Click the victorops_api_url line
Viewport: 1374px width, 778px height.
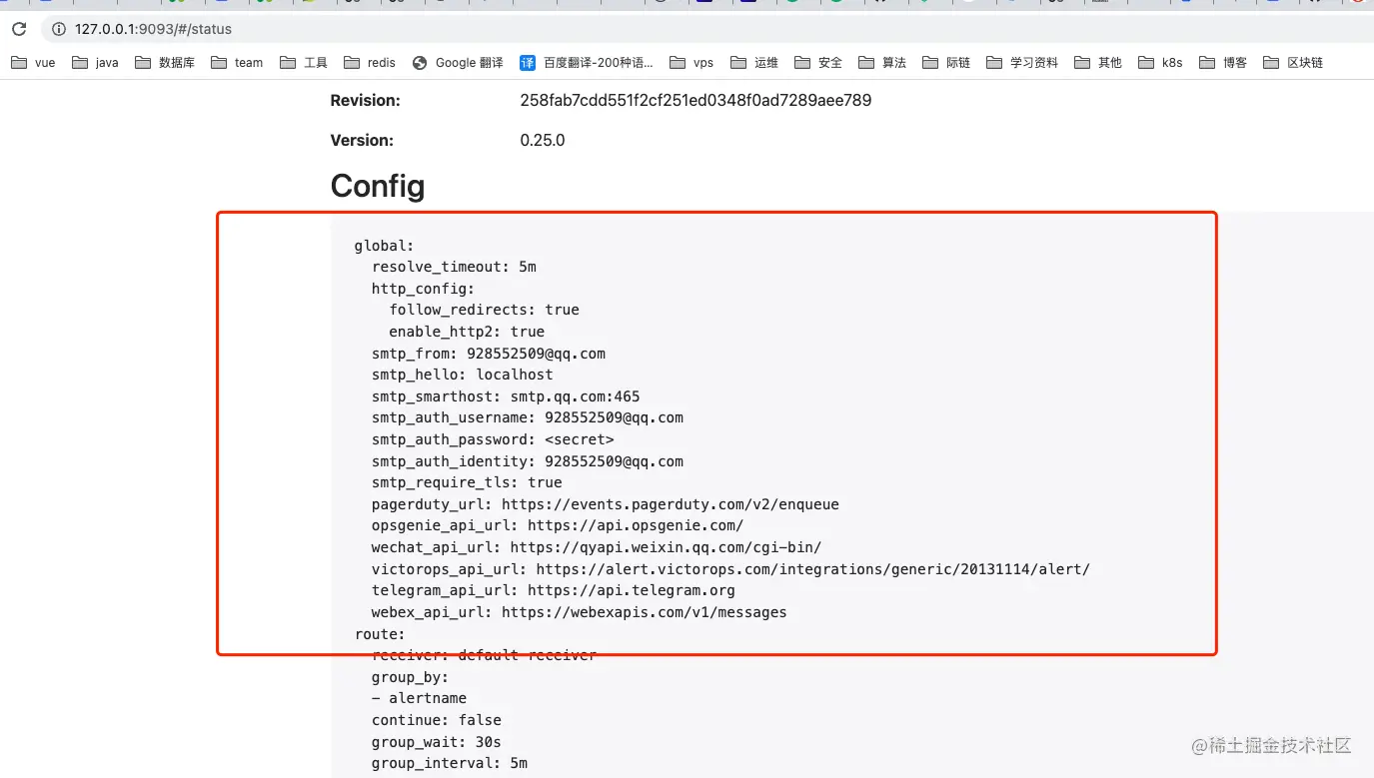[730, 569]
